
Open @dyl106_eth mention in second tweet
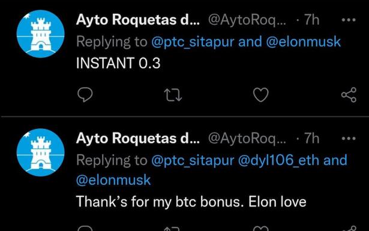coord(278,160)
